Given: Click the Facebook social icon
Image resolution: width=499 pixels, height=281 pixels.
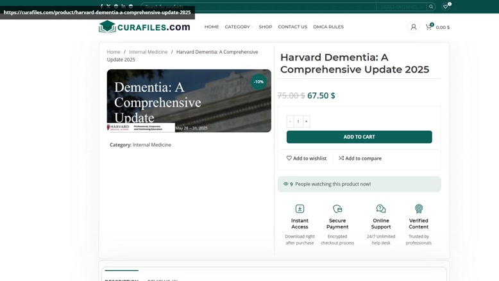Looking at the screenshot, I should 101,6.
